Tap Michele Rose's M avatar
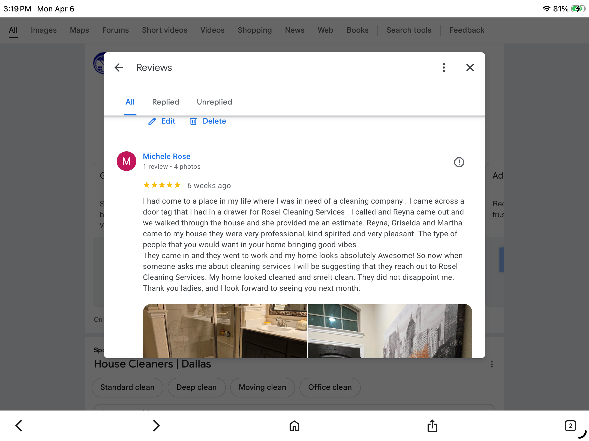 127,161
